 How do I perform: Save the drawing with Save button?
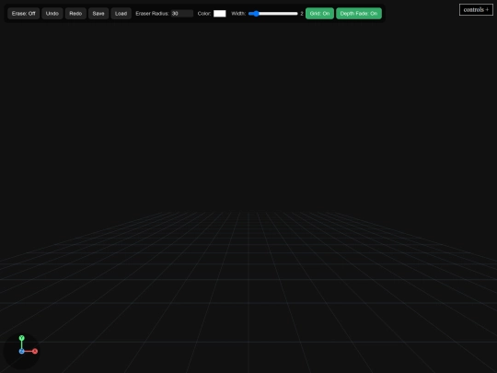tap(98, 14)
